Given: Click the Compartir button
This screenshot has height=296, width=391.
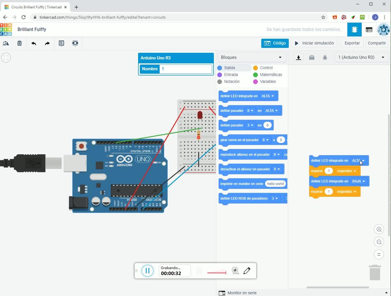Looking at the screenshot, I should 377,43.
